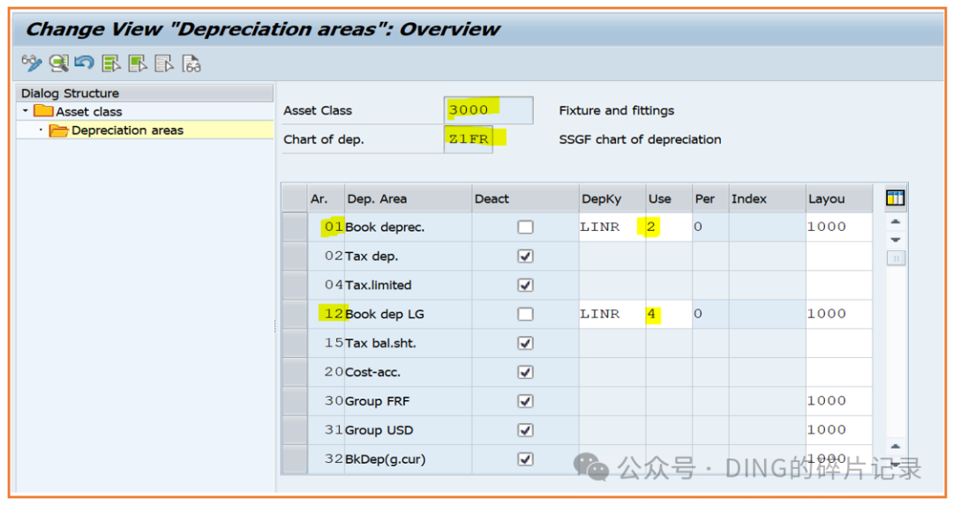Click the Ar. column header
This screenshot has width=953, height=506.
pyautogui.click(x=326, y=198)
